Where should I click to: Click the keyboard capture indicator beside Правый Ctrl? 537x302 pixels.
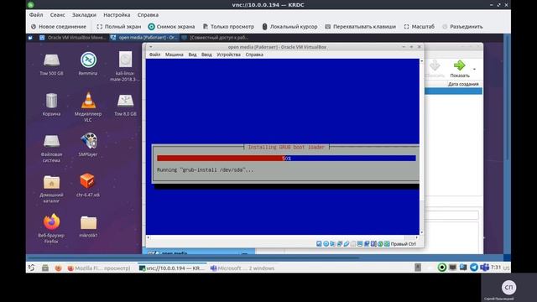pyautogui.click(x=387, y=244)
